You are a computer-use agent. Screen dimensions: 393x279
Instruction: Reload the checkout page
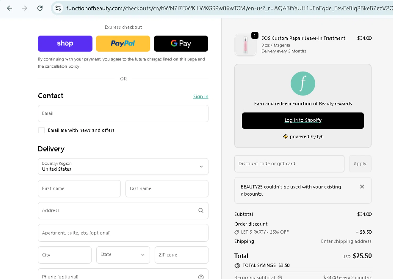coord(40,8)
